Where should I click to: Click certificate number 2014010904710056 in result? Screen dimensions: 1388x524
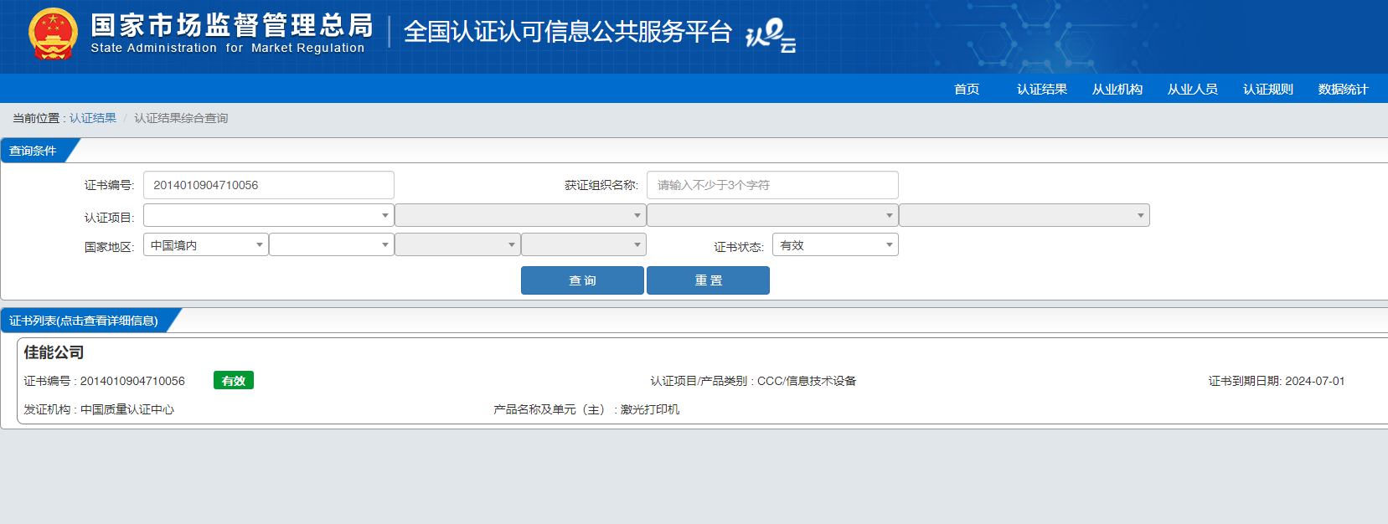[132, 381]
